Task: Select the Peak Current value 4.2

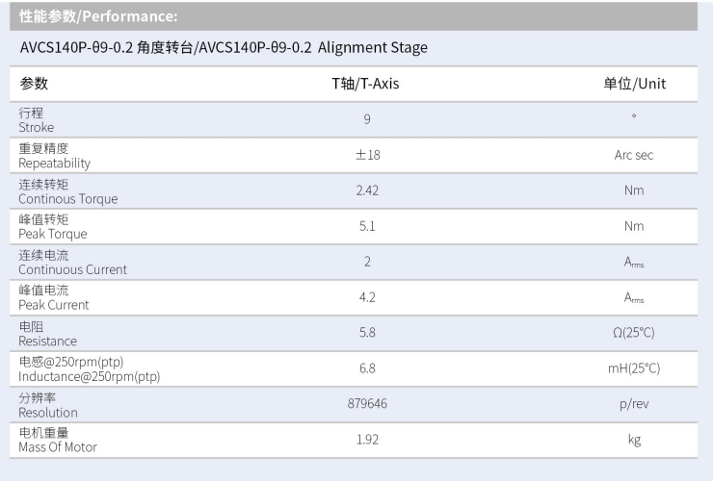Action: coord(367,297)
